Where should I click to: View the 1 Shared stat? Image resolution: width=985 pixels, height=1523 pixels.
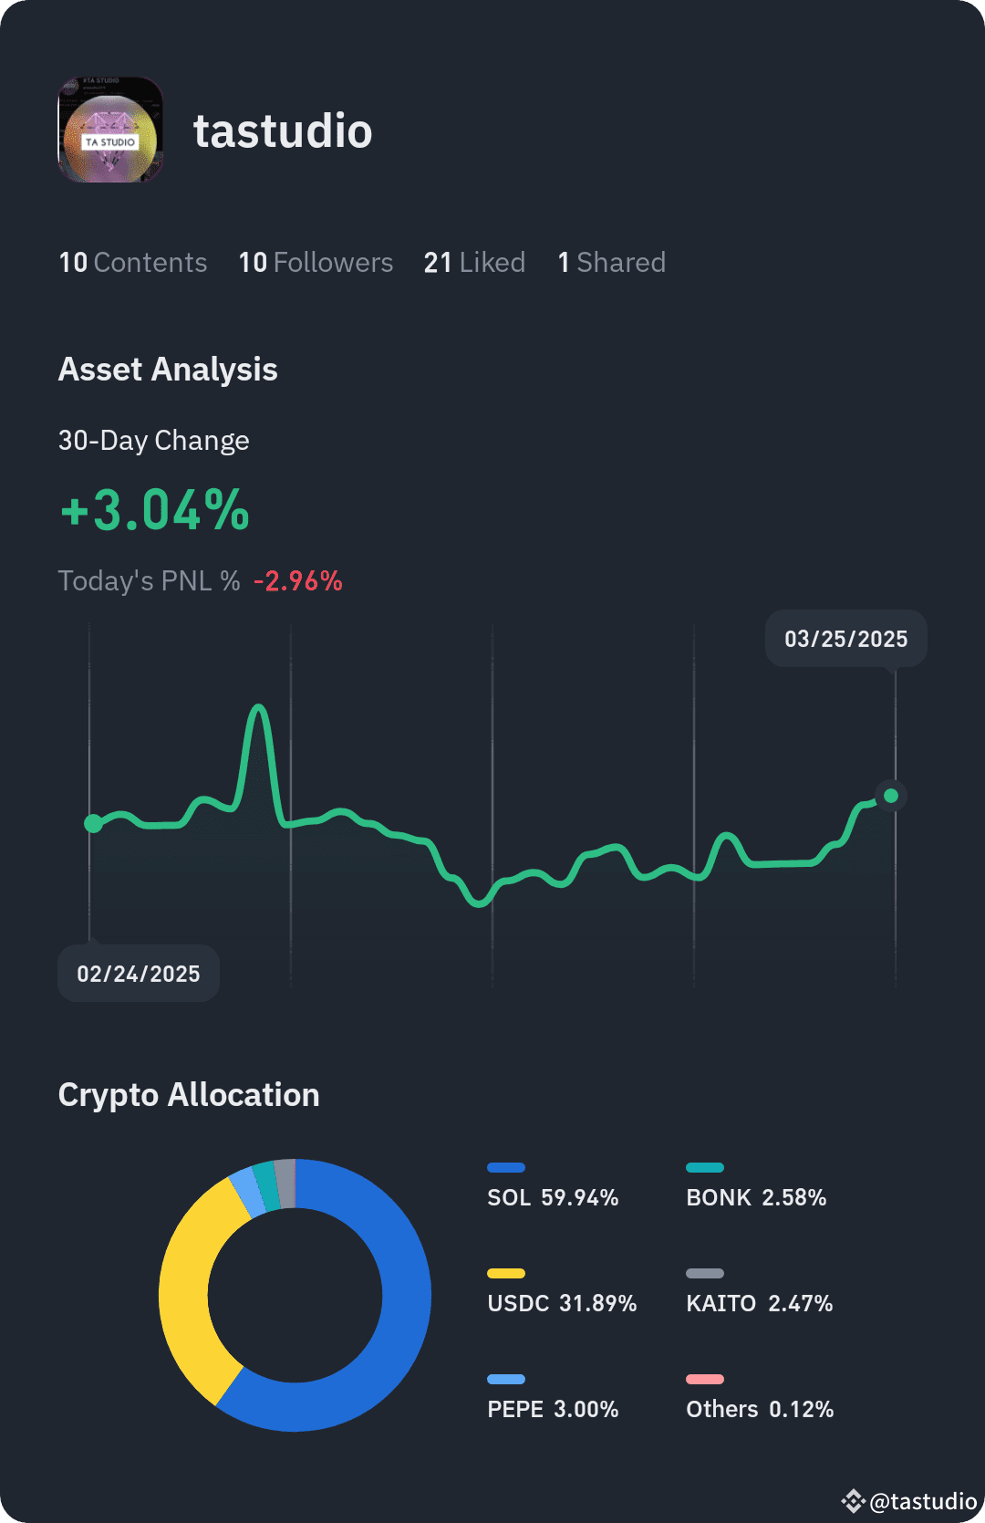(612, 263)
